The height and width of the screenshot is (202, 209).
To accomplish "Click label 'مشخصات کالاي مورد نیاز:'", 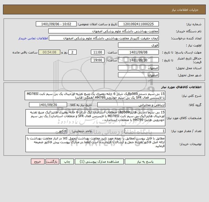I will pyautogui.click(x=184, y=118).
